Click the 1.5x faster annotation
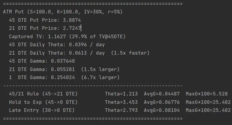232x125 pixels. (x=130, y=53)
